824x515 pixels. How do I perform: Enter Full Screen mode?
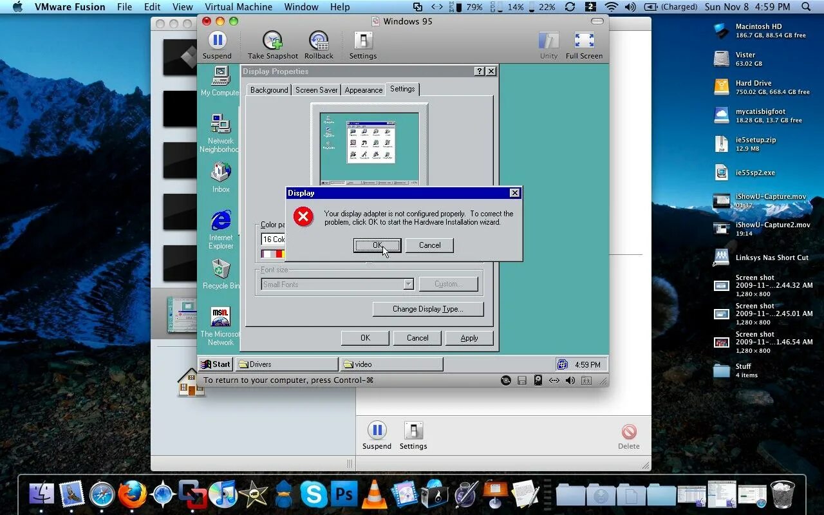(584, 45)
